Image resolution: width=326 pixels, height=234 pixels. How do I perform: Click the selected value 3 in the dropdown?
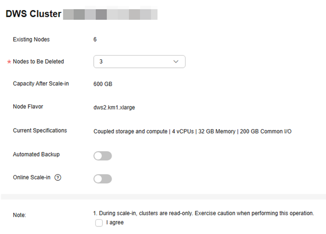tap(101, 61)
